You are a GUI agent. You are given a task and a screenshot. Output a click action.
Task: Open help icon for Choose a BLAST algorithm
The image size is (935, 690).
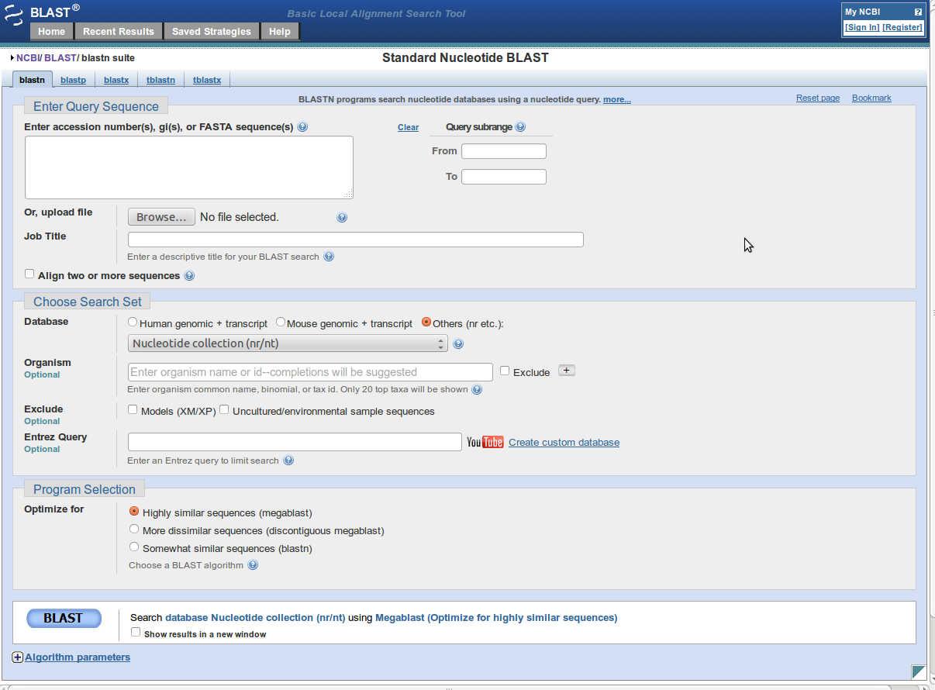[253, 565]
